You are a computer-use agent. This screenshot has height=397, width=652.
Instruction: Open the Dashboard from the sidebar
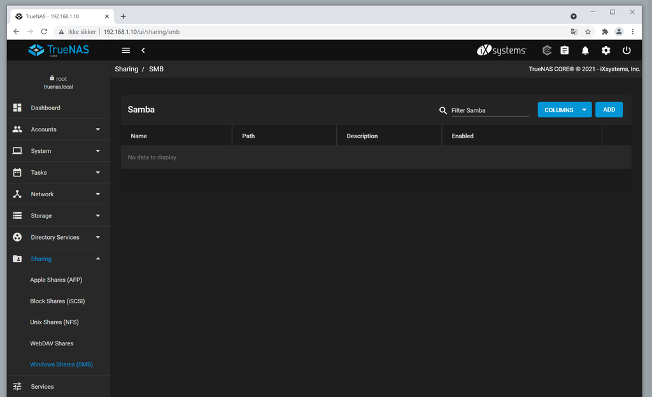(x=45, y=108)
